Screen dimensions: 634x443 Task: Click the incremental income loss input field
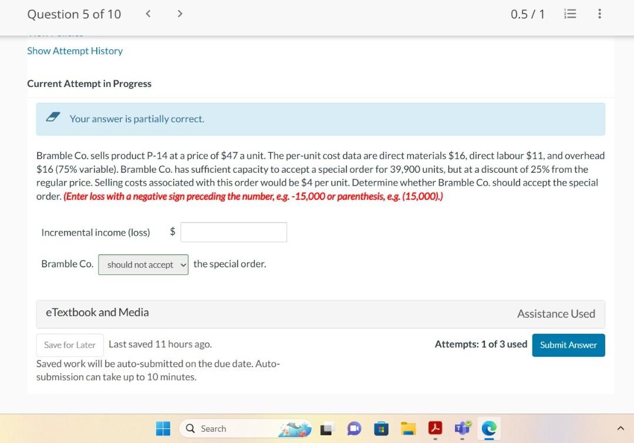(x=233, y=232)
